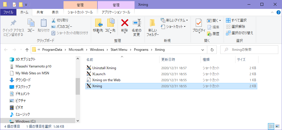Sort by the Type (種類) column header

point(218,60)
